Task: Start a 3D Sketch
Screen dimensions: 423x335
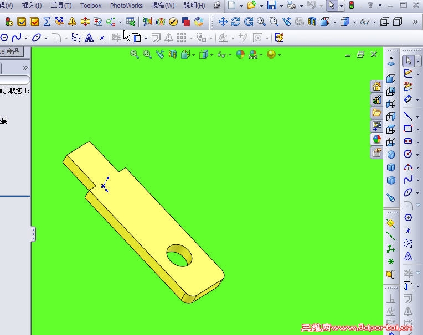Action: (408, 86)
